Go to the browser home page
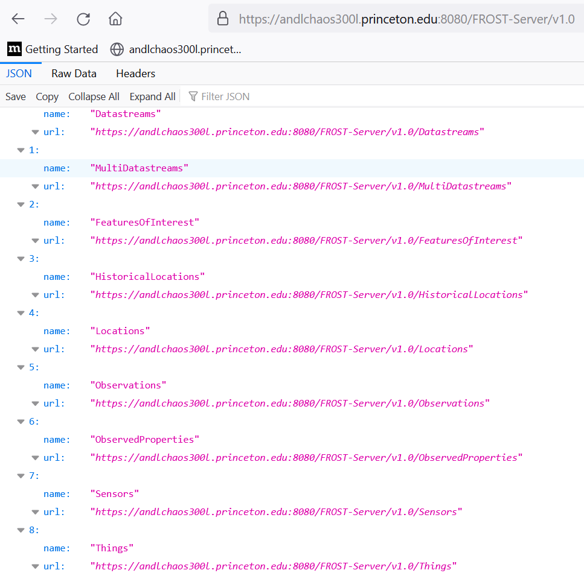The image size is (584, 573). point(115,19)
